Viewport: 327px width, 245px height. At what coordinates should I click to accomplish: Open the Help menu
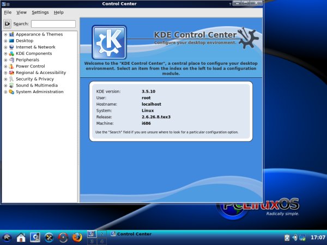(x=58, y=12)
